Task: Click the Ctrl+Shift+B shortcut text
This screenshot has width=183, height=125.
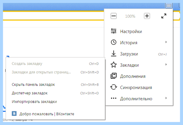Action: pyautogui.click(x=90, y=85)
